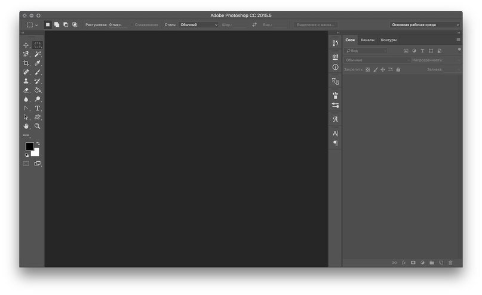Viewport: 482px width, 295px height.
Task: Click the Выс. height input field
Action: (x=280, y=25)
